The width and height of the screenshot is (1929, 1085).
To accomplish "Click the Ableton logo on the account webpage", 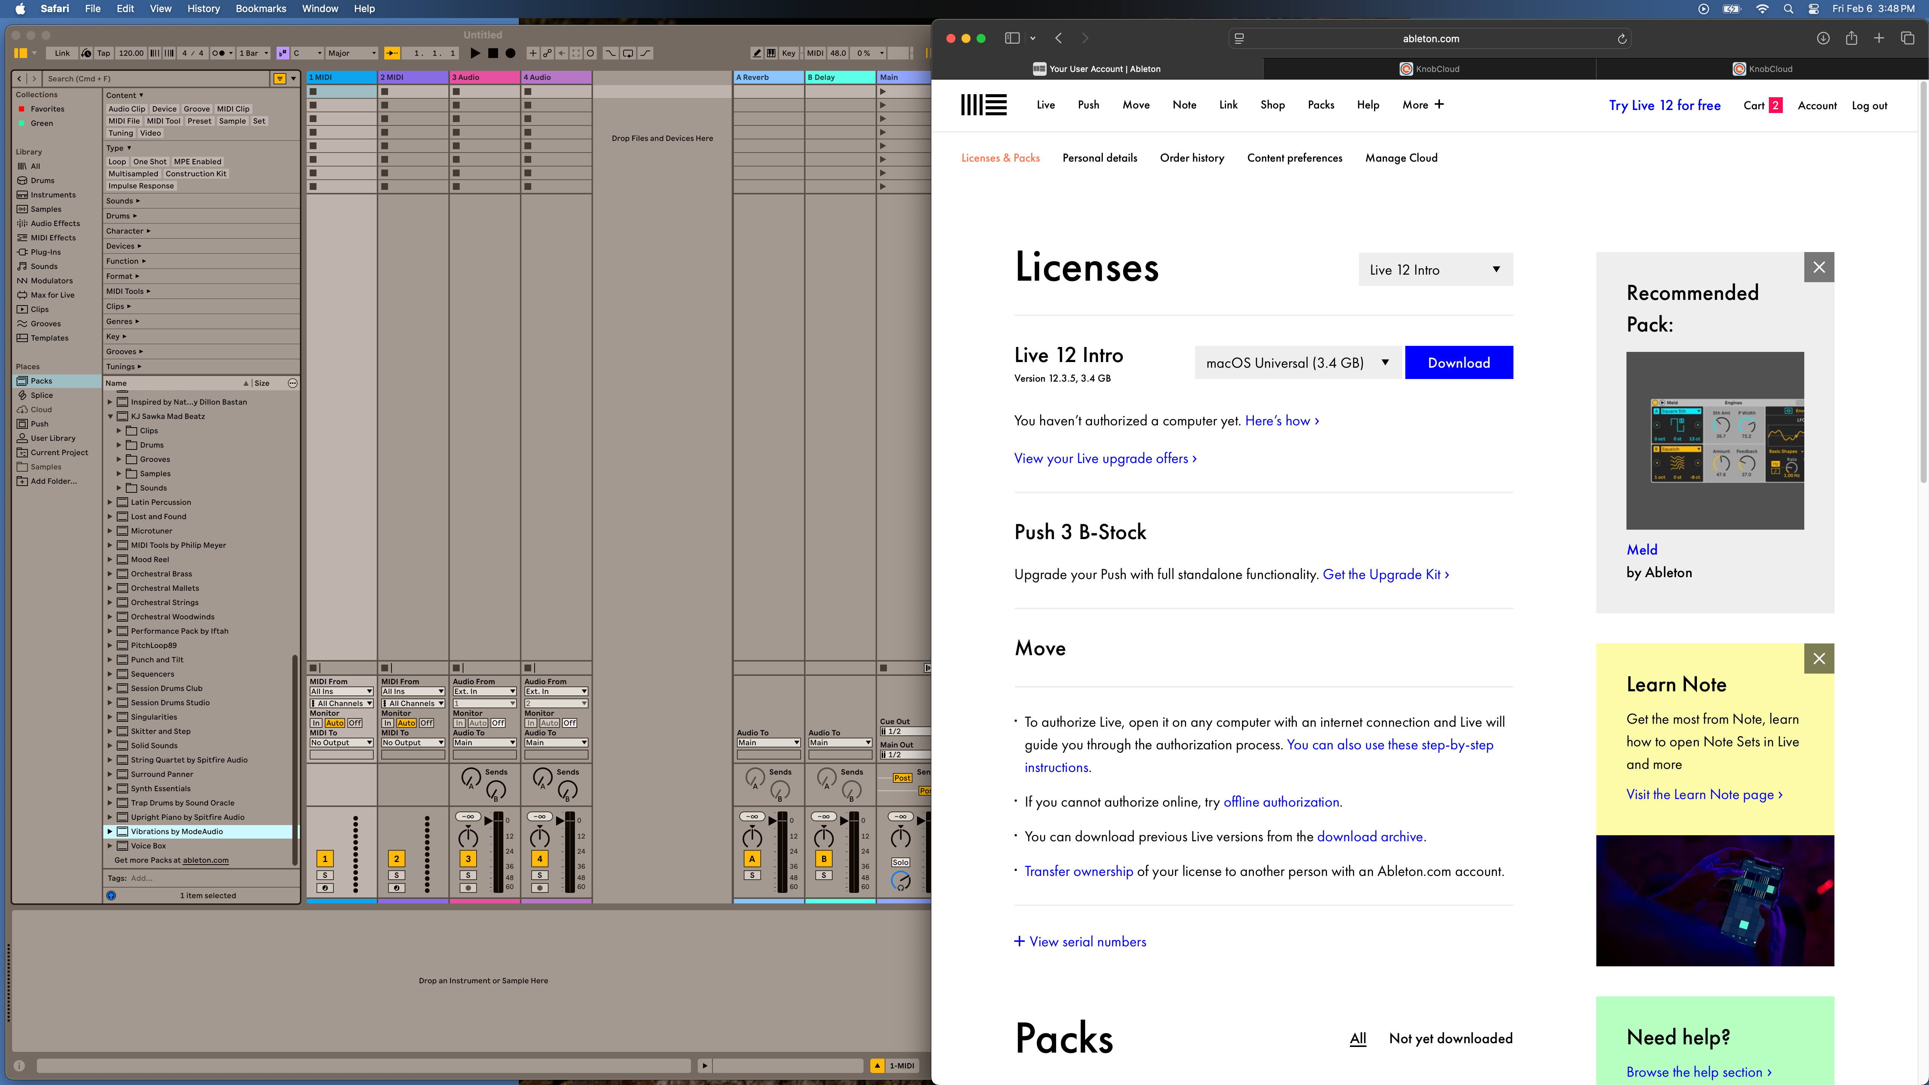I will click(983, 105).
